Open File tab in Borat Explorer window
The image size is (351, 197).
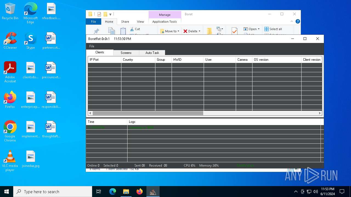click(x=94, y=22)
